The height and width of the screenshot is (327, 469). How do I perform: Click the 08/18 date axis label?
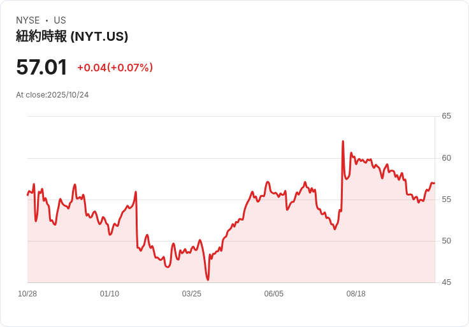(356, 294)
